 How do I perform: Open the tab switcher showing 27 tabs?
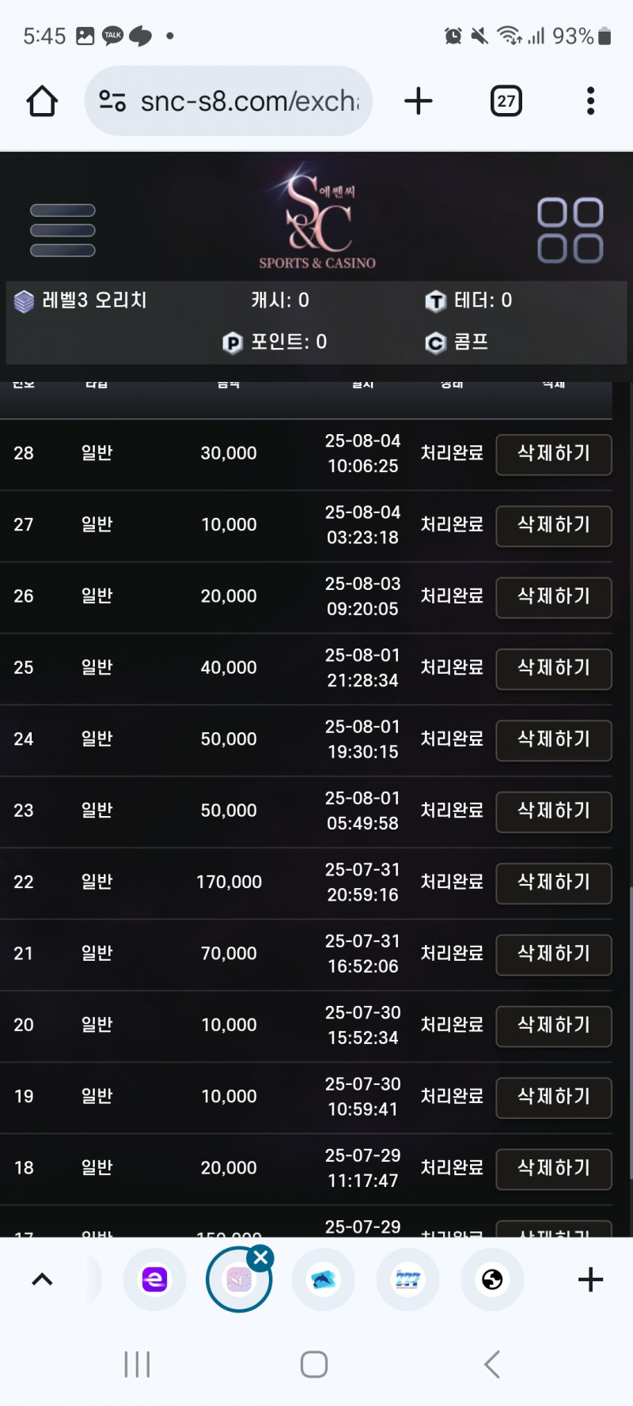pos(506,101)
